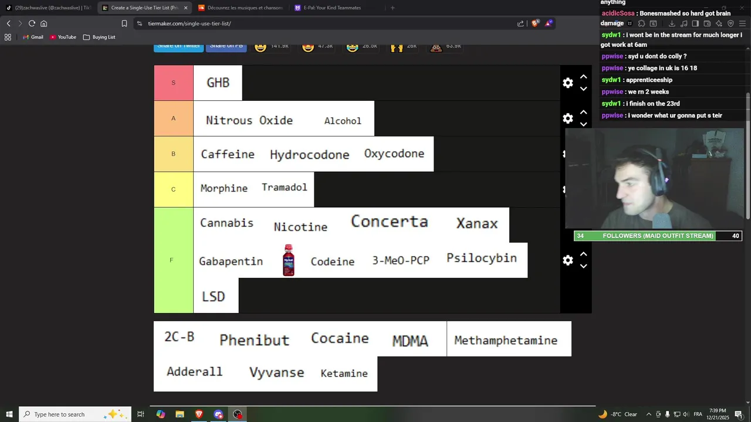
Task: Move the A tier row up
Action: (583, 112)
